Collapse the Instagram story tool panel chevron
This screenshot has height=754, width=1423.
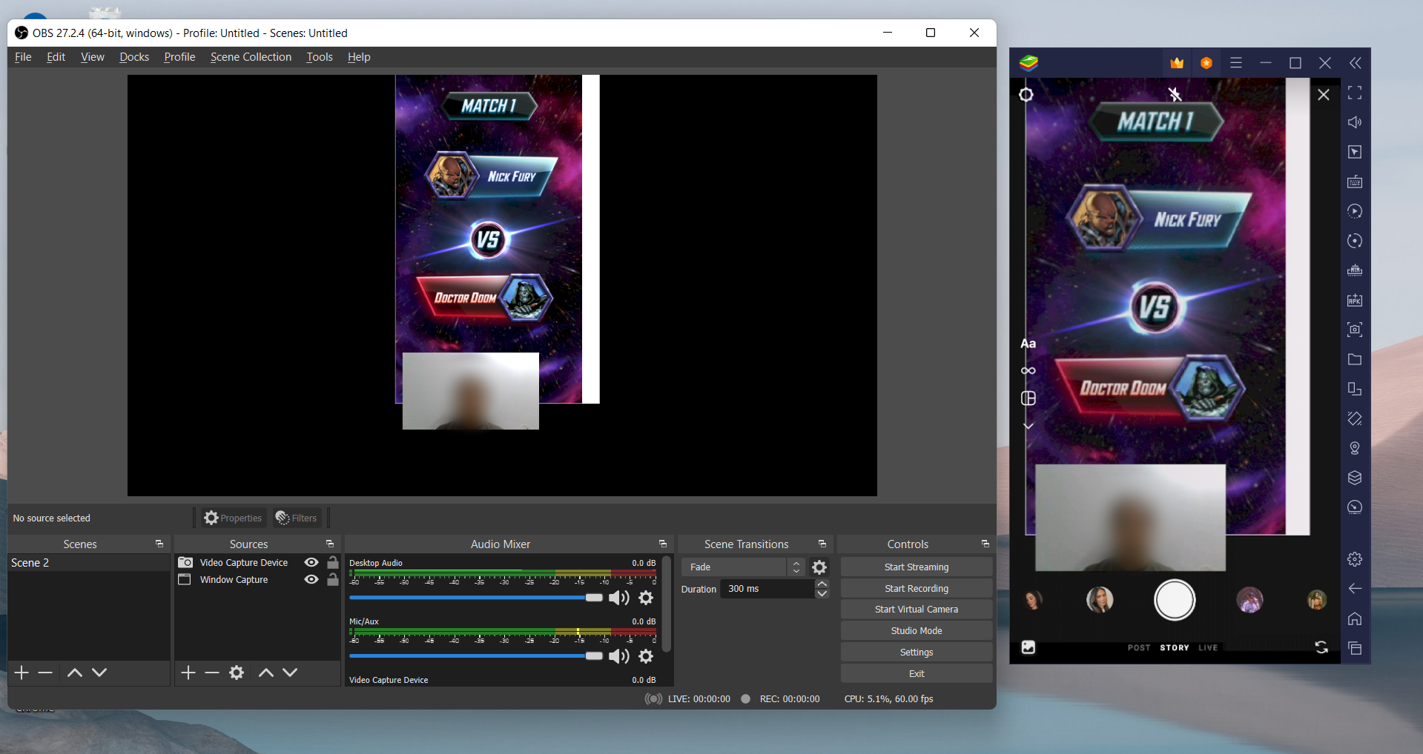pos(1029,425)
